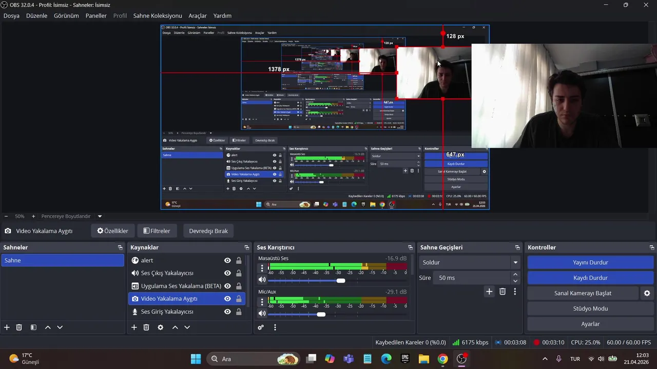Pop out the Kontroller dock panel

click(x=652, y=248)
